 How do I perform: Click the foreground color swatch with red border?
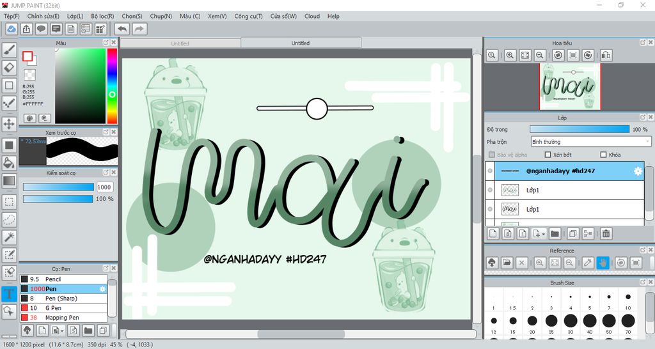pos(28,56)
